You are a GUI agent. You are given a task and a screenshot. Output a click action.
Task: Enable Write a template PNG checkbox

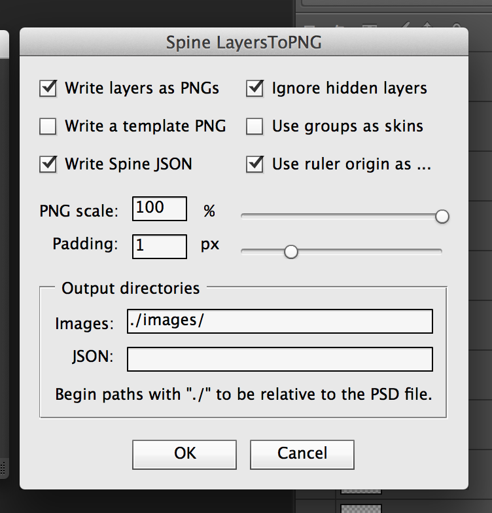click(48, 126)
